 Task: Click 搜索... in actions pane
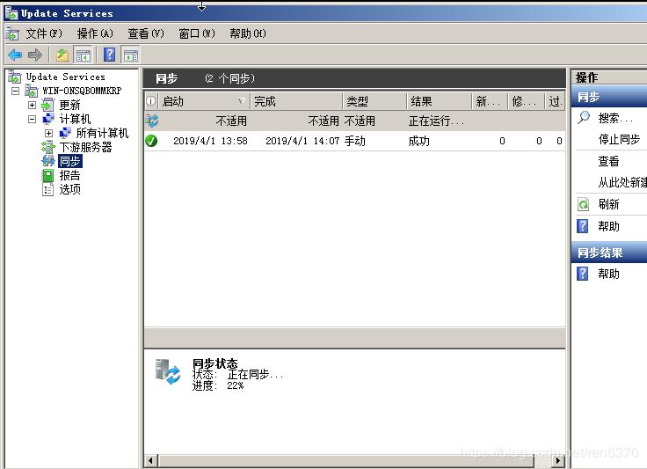pos(615,119)
